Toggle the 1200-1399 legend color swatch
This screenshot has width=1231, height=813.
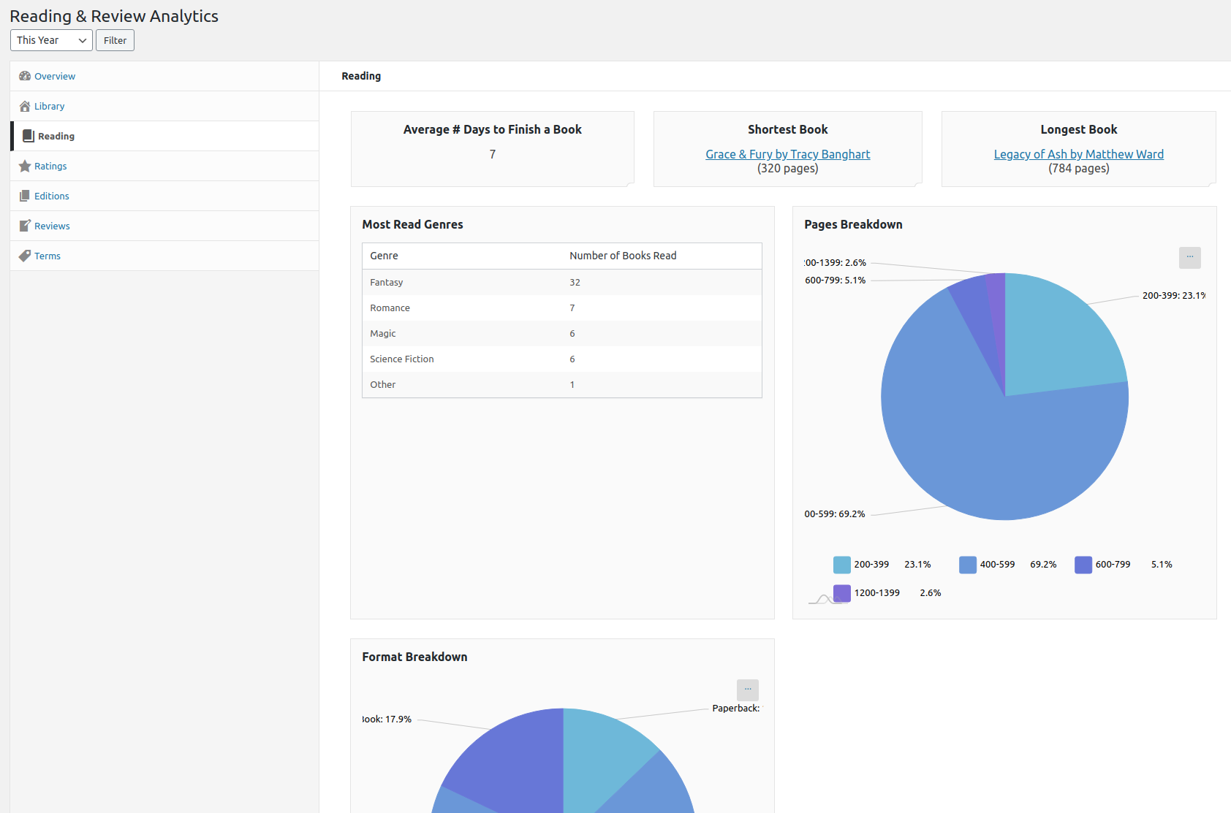[x=841, y=593]
